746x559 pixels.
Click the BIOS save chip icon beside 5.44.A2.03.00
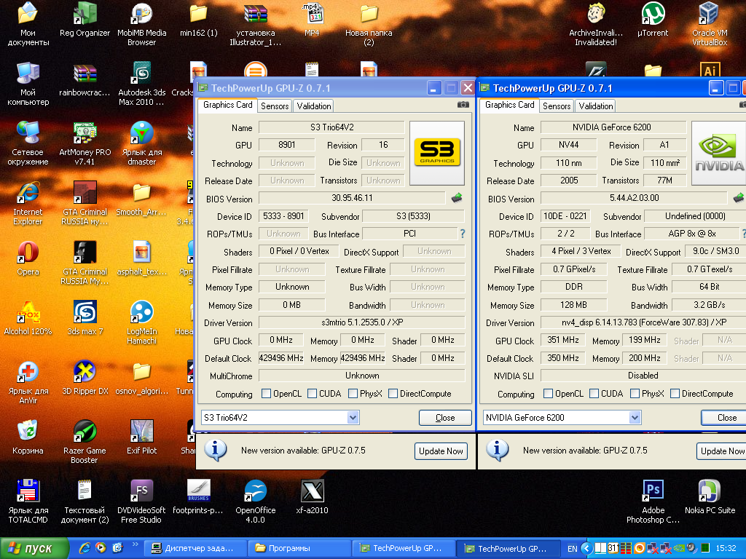pyautogui.click(x=738, y=198)
